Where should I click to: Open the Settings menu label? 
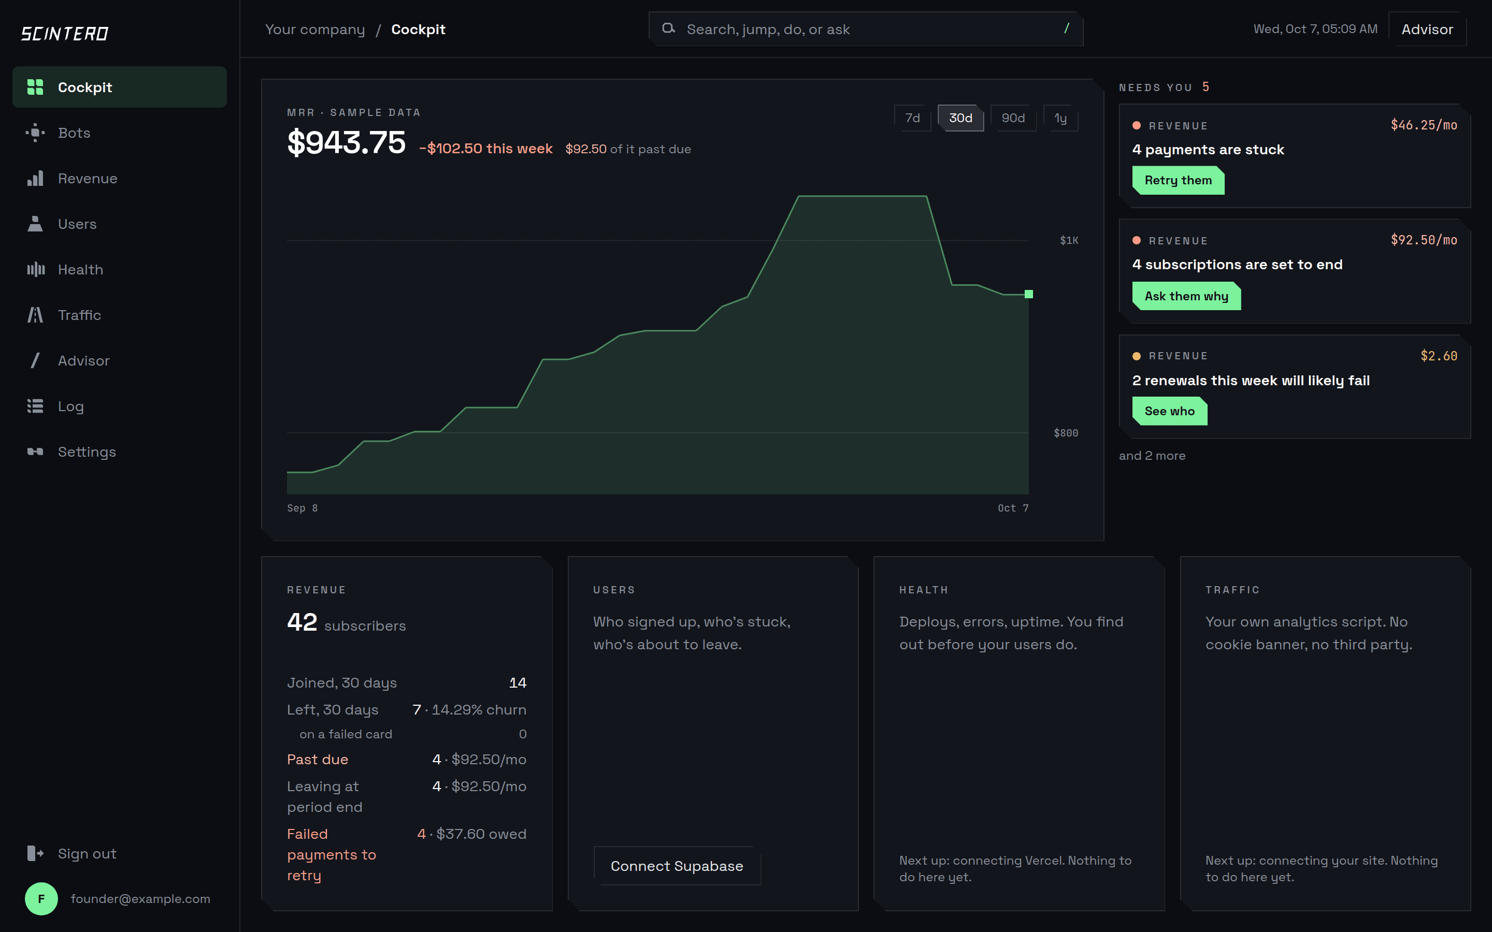coord(87,452)
